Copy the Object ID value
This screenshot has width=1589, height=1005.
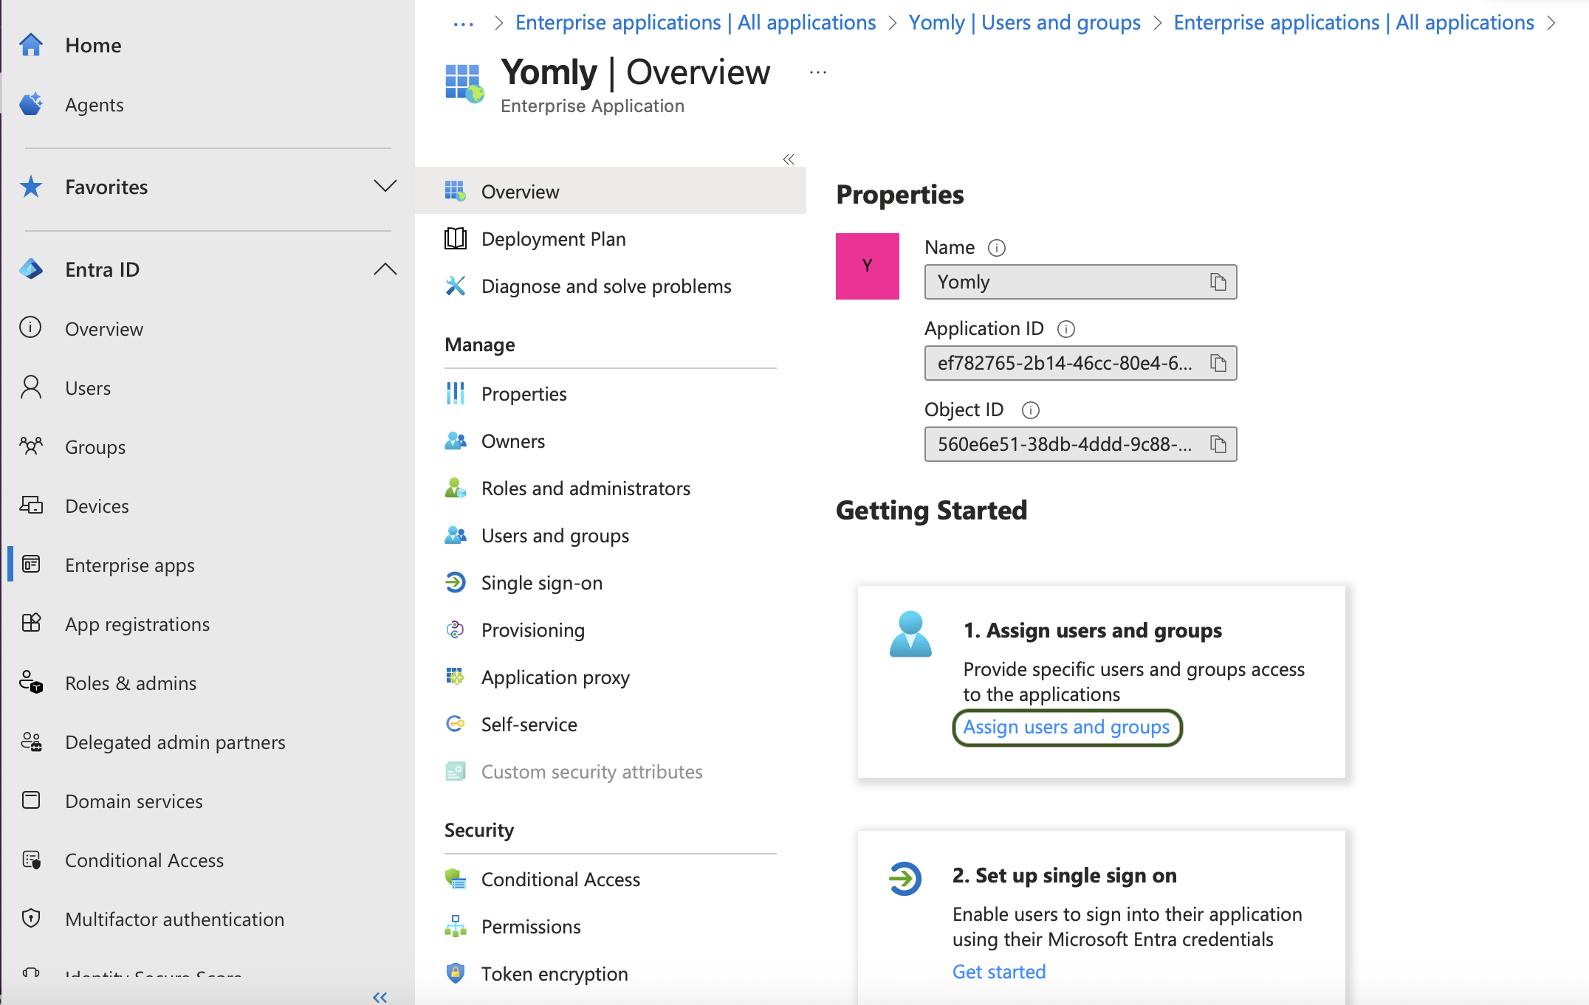(x=1218, y=444)
